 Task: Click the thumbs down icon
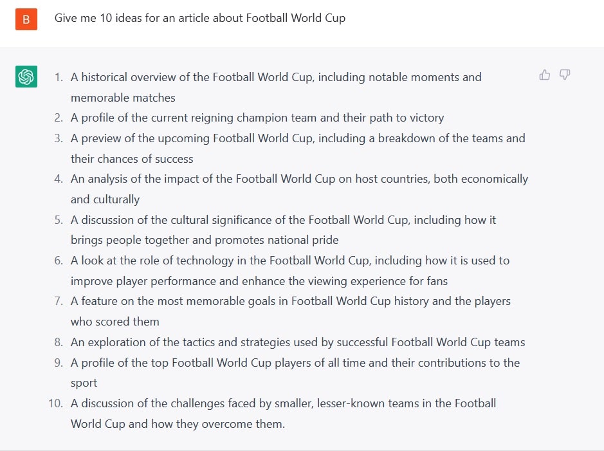click(564, 75)
